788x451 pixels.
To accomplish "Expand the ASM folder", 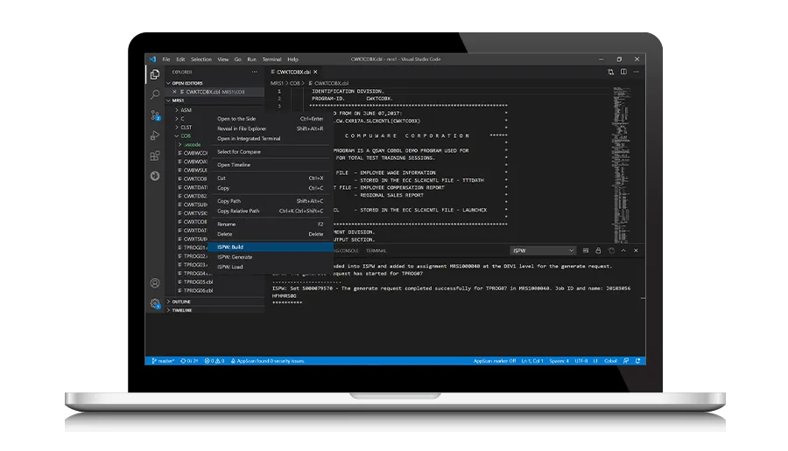I will click(186, 110).
